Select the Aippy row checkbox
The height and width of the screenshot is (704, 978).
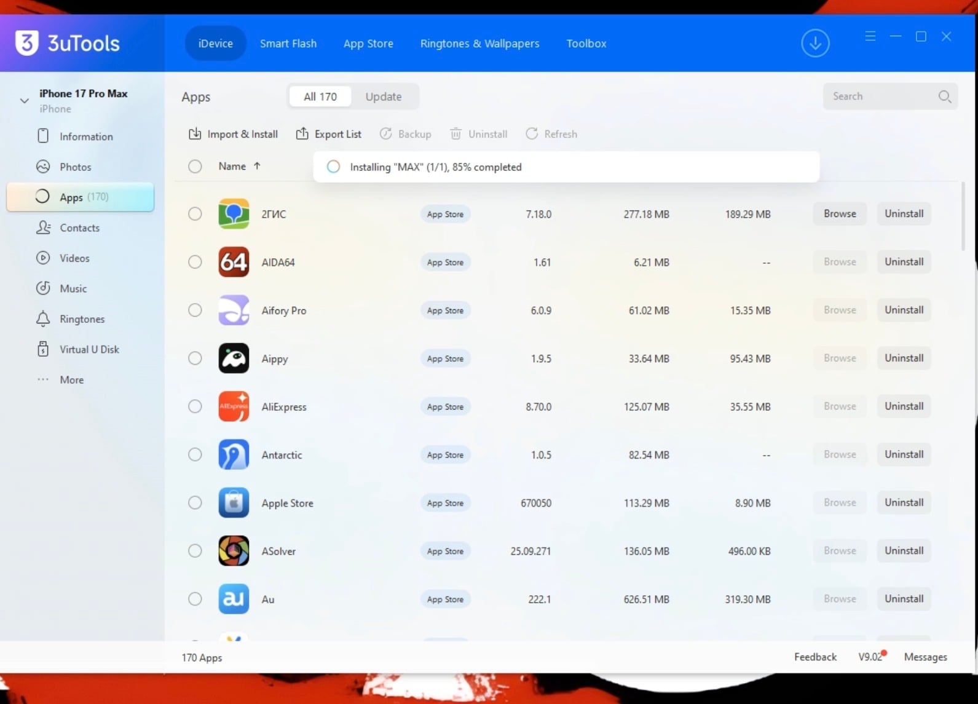click(195, 358)
